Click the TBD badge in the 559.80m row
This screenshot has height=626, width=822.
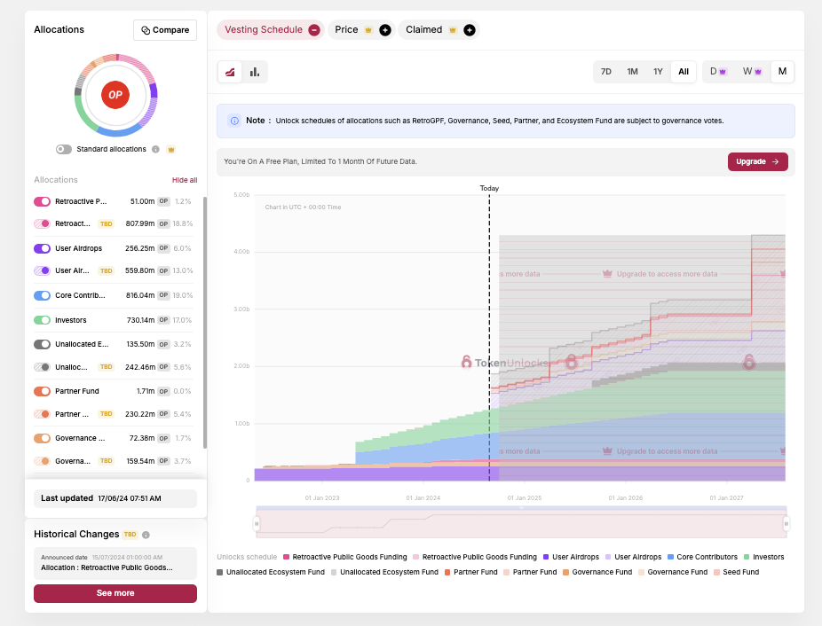pos(107,270)
